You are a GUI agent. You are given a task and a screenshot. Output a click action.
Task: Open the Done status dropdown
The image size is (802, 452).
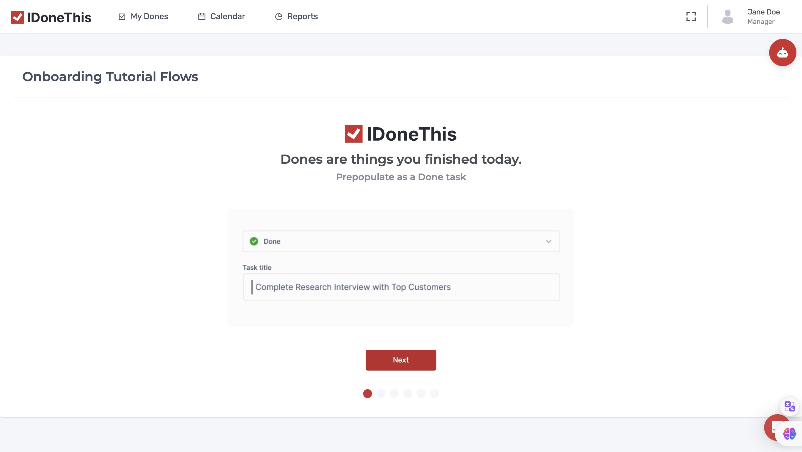click(x=401, y=241)
